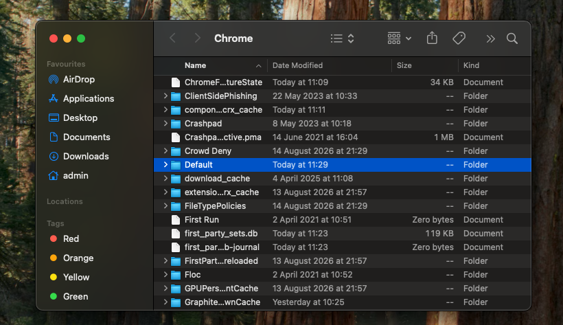Click the download_cache folder icon
This screenshot has height=325, width=563.
[x=176, y=179]
